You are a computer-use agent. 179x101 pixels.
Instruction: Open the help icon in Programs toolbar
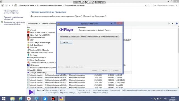pyautogui.click(x=177, y=24)
